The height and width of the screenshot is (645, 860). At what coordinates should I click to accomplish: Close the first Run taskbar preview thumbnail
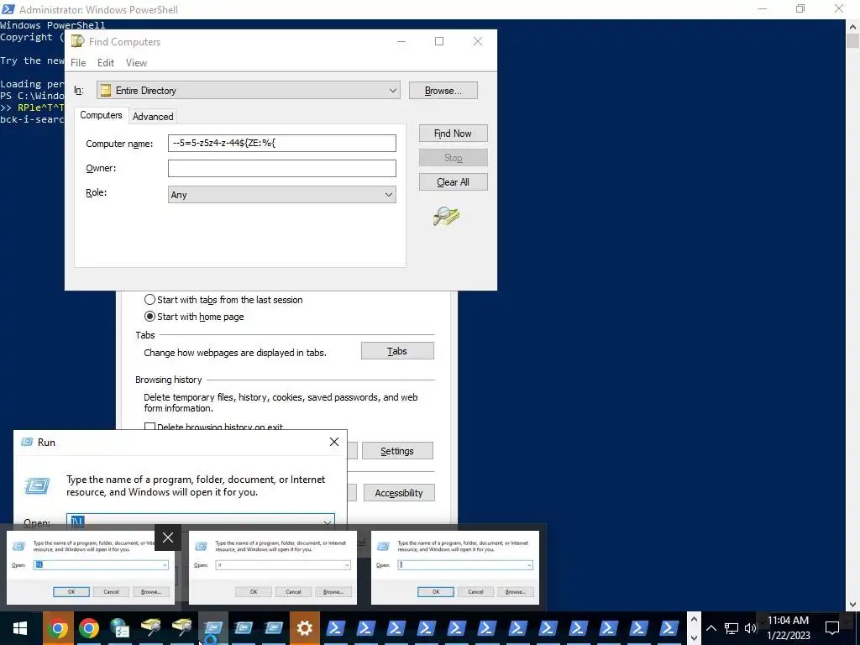pos(168,537)
